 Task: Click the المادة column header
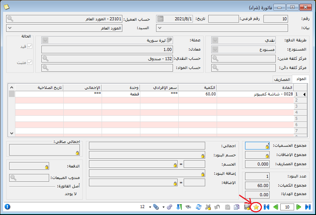click(x=255, y=87)
